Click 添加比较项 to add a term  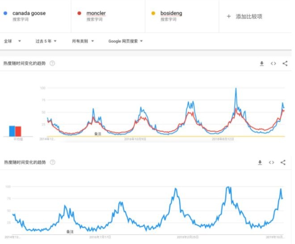[249, 17]
